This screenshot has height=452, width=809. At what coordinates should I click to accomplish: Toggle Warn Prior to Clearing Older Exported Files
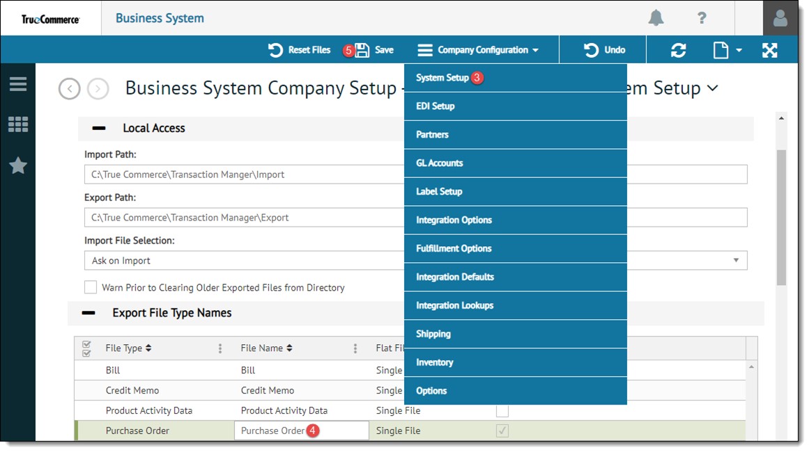[x=91, y=287]
